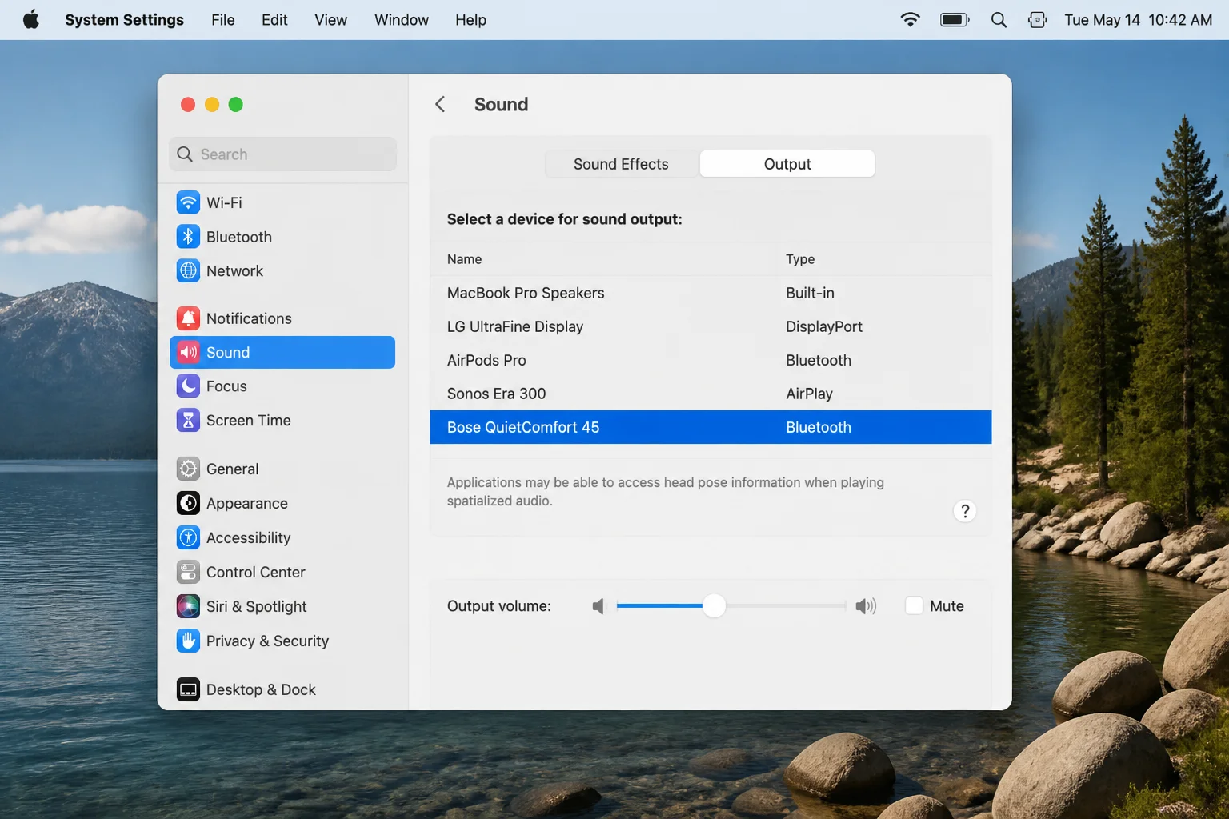Click the DisplayPort type cell
Viewport: 1229px width, 819px height.
pyautogui.click(x=824, y=326)
